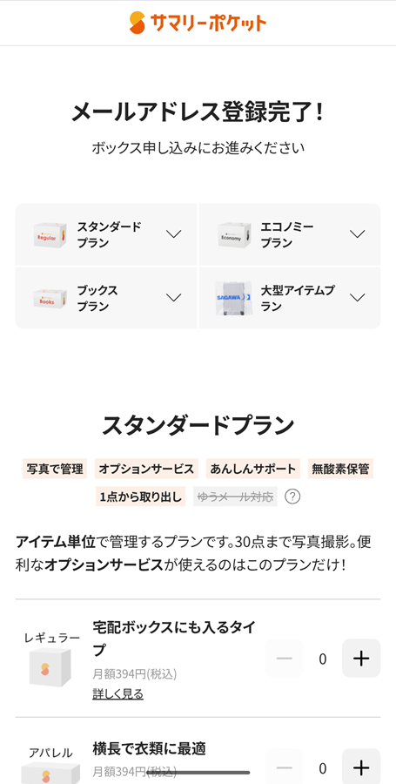The image size is (396, 784).
Task: Click the Books box icon
Action: pyautogui.click(x=50, y=298)
